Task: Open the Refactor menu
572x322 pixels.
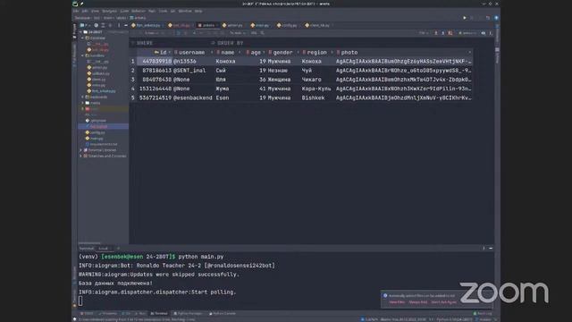Action: coord(139,11)
